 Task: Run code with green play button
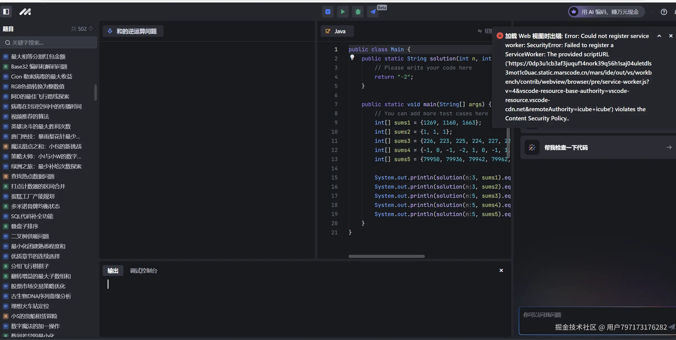343,12
